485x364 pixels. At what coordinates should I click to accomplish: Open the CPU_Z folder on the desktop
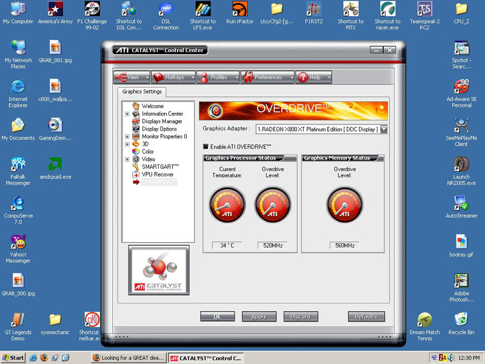click(x=461, y=12)
